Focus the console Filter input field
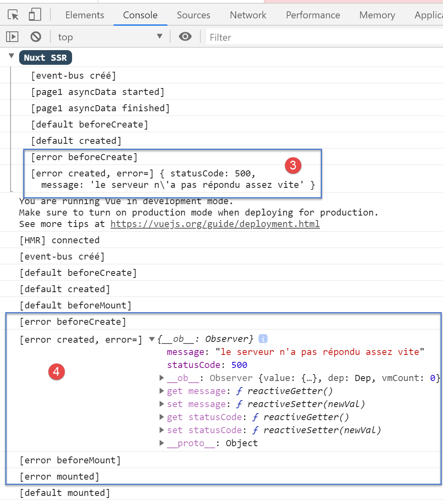443x500 pixels. (322, 37)
